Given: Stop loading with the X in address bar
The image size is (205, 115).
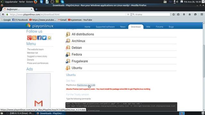Looking at the screenshot, I should 128,14.
